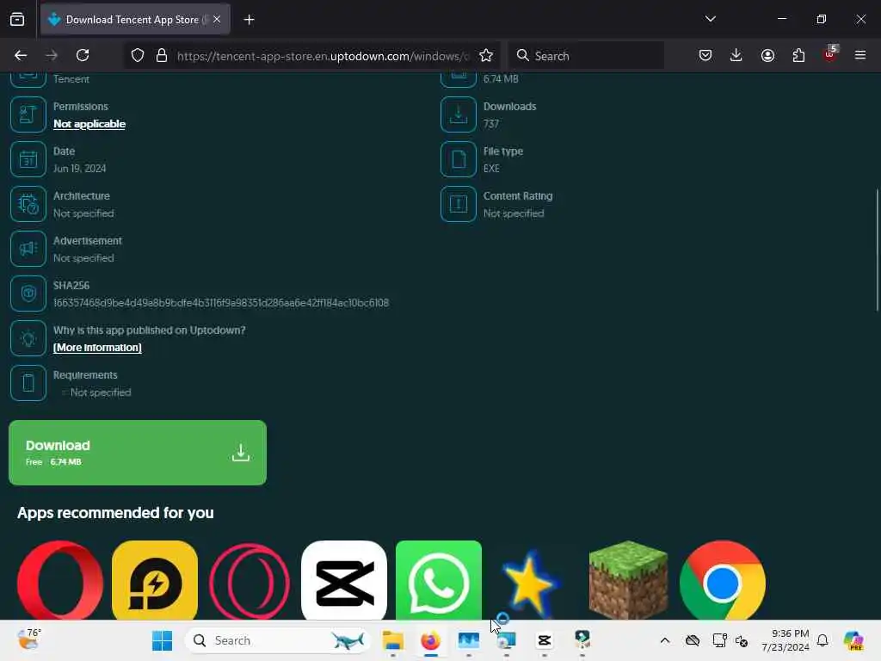Click the tracking protection shield icon
The height and width of the screenshot is (661, 881).
(x=138, y=55)
